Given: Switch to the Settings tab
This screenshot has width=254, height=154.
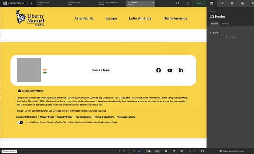Looking at the screenshot, I should (225, 24).
